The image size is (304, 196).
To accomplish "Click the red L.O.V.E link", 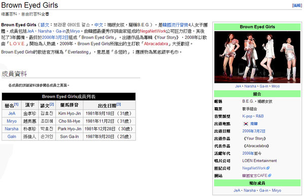I will click(x=17, y=43).
